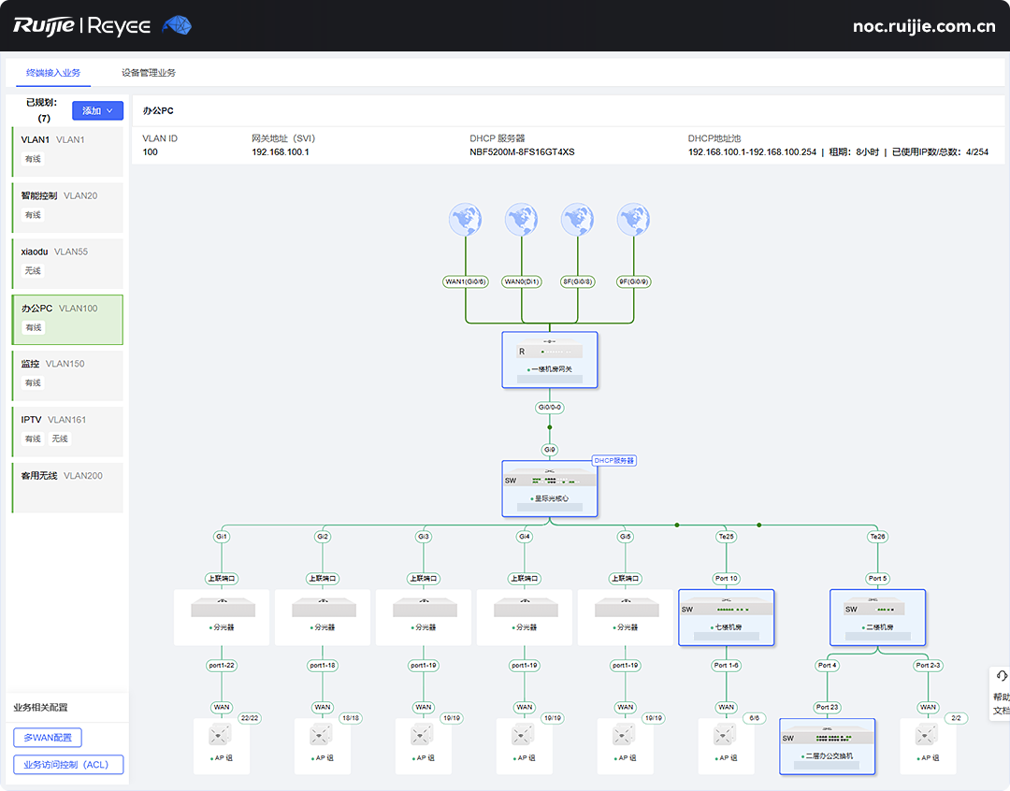Open 业务访问控制 (ACL) settings

tap(68, 765)
